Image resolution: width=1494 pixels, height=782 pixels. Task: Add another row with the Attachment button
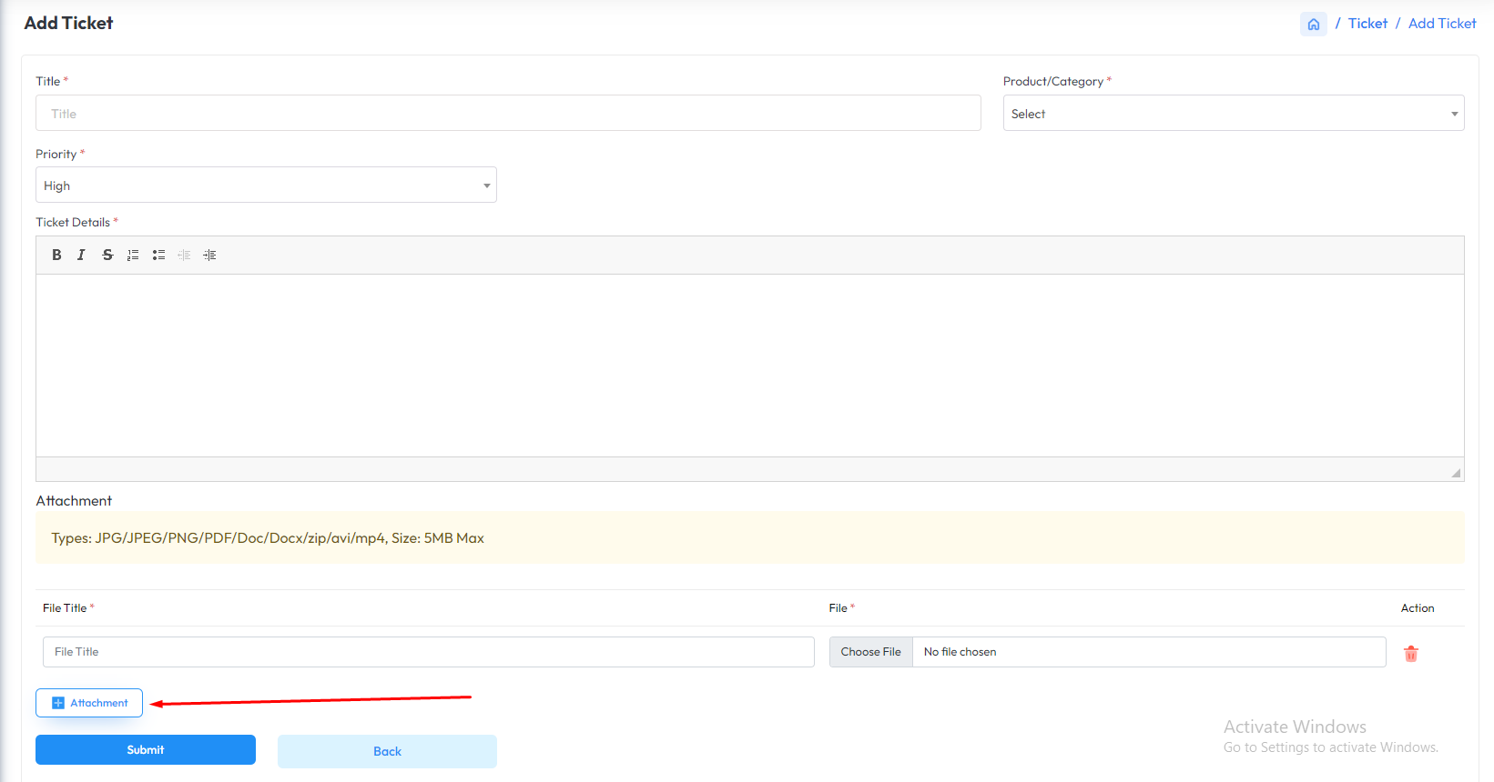[x=89, y=703]
